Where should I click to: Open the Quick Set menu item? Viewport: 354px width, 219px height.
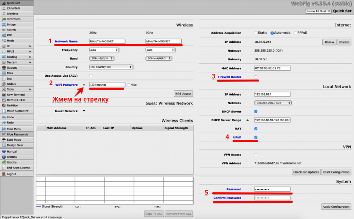(x=17, y=3)
